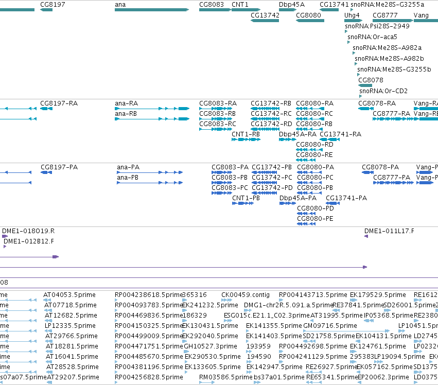Click the Dbp45A-RA transcript label
438x385 pixels.
(298, 134)
